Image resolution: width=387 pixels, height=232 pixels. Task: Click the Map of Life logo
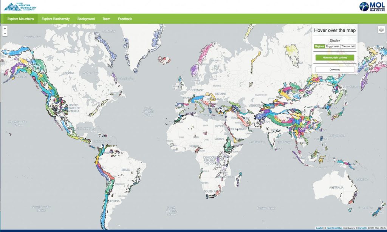click(x=372, y=7)
